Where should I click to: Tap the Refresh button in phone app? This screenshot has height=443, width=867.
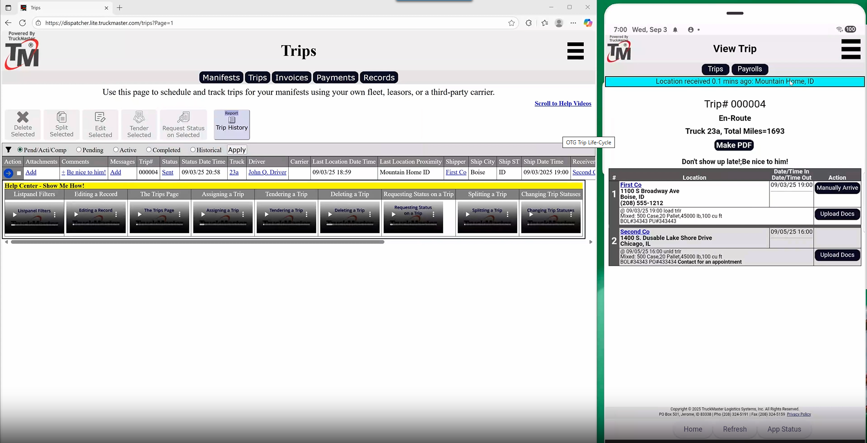point(735,429)
